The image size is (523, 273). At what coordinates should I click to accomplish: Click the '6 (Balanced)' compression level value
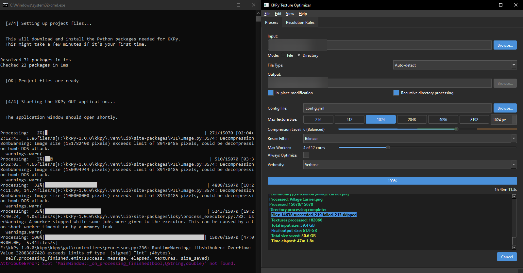(x=314, y=129)
